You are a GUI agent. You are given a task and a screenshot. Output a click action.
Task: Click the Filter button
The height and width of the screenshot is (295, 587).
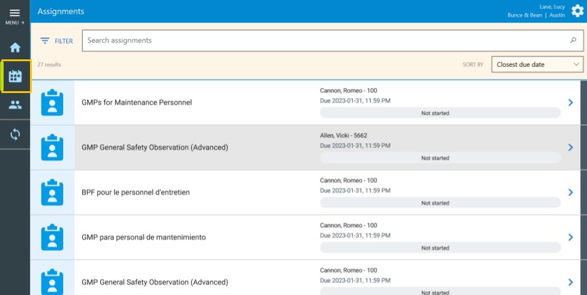[x=56, y=41]
